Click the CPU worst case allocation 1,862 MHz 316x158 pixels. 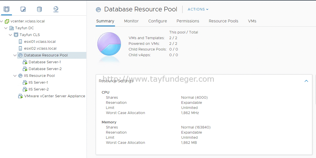(190, 113)
